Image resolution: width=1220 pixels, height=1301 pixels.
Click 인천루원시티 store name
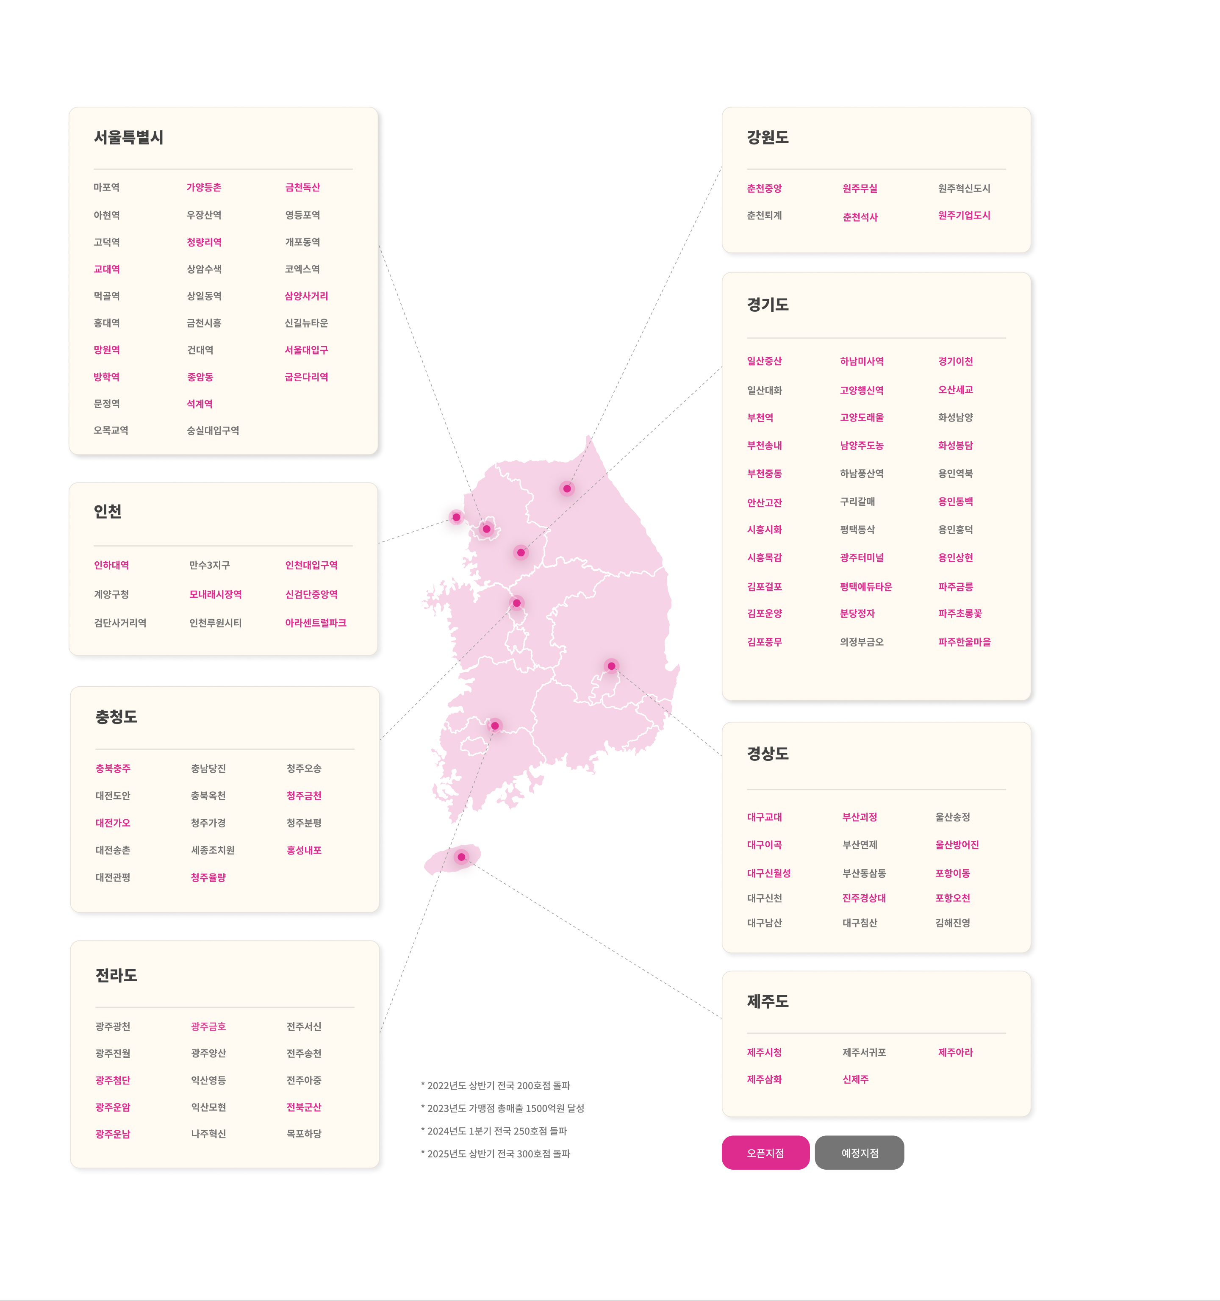pyautogui.click(x=215, y=623)
